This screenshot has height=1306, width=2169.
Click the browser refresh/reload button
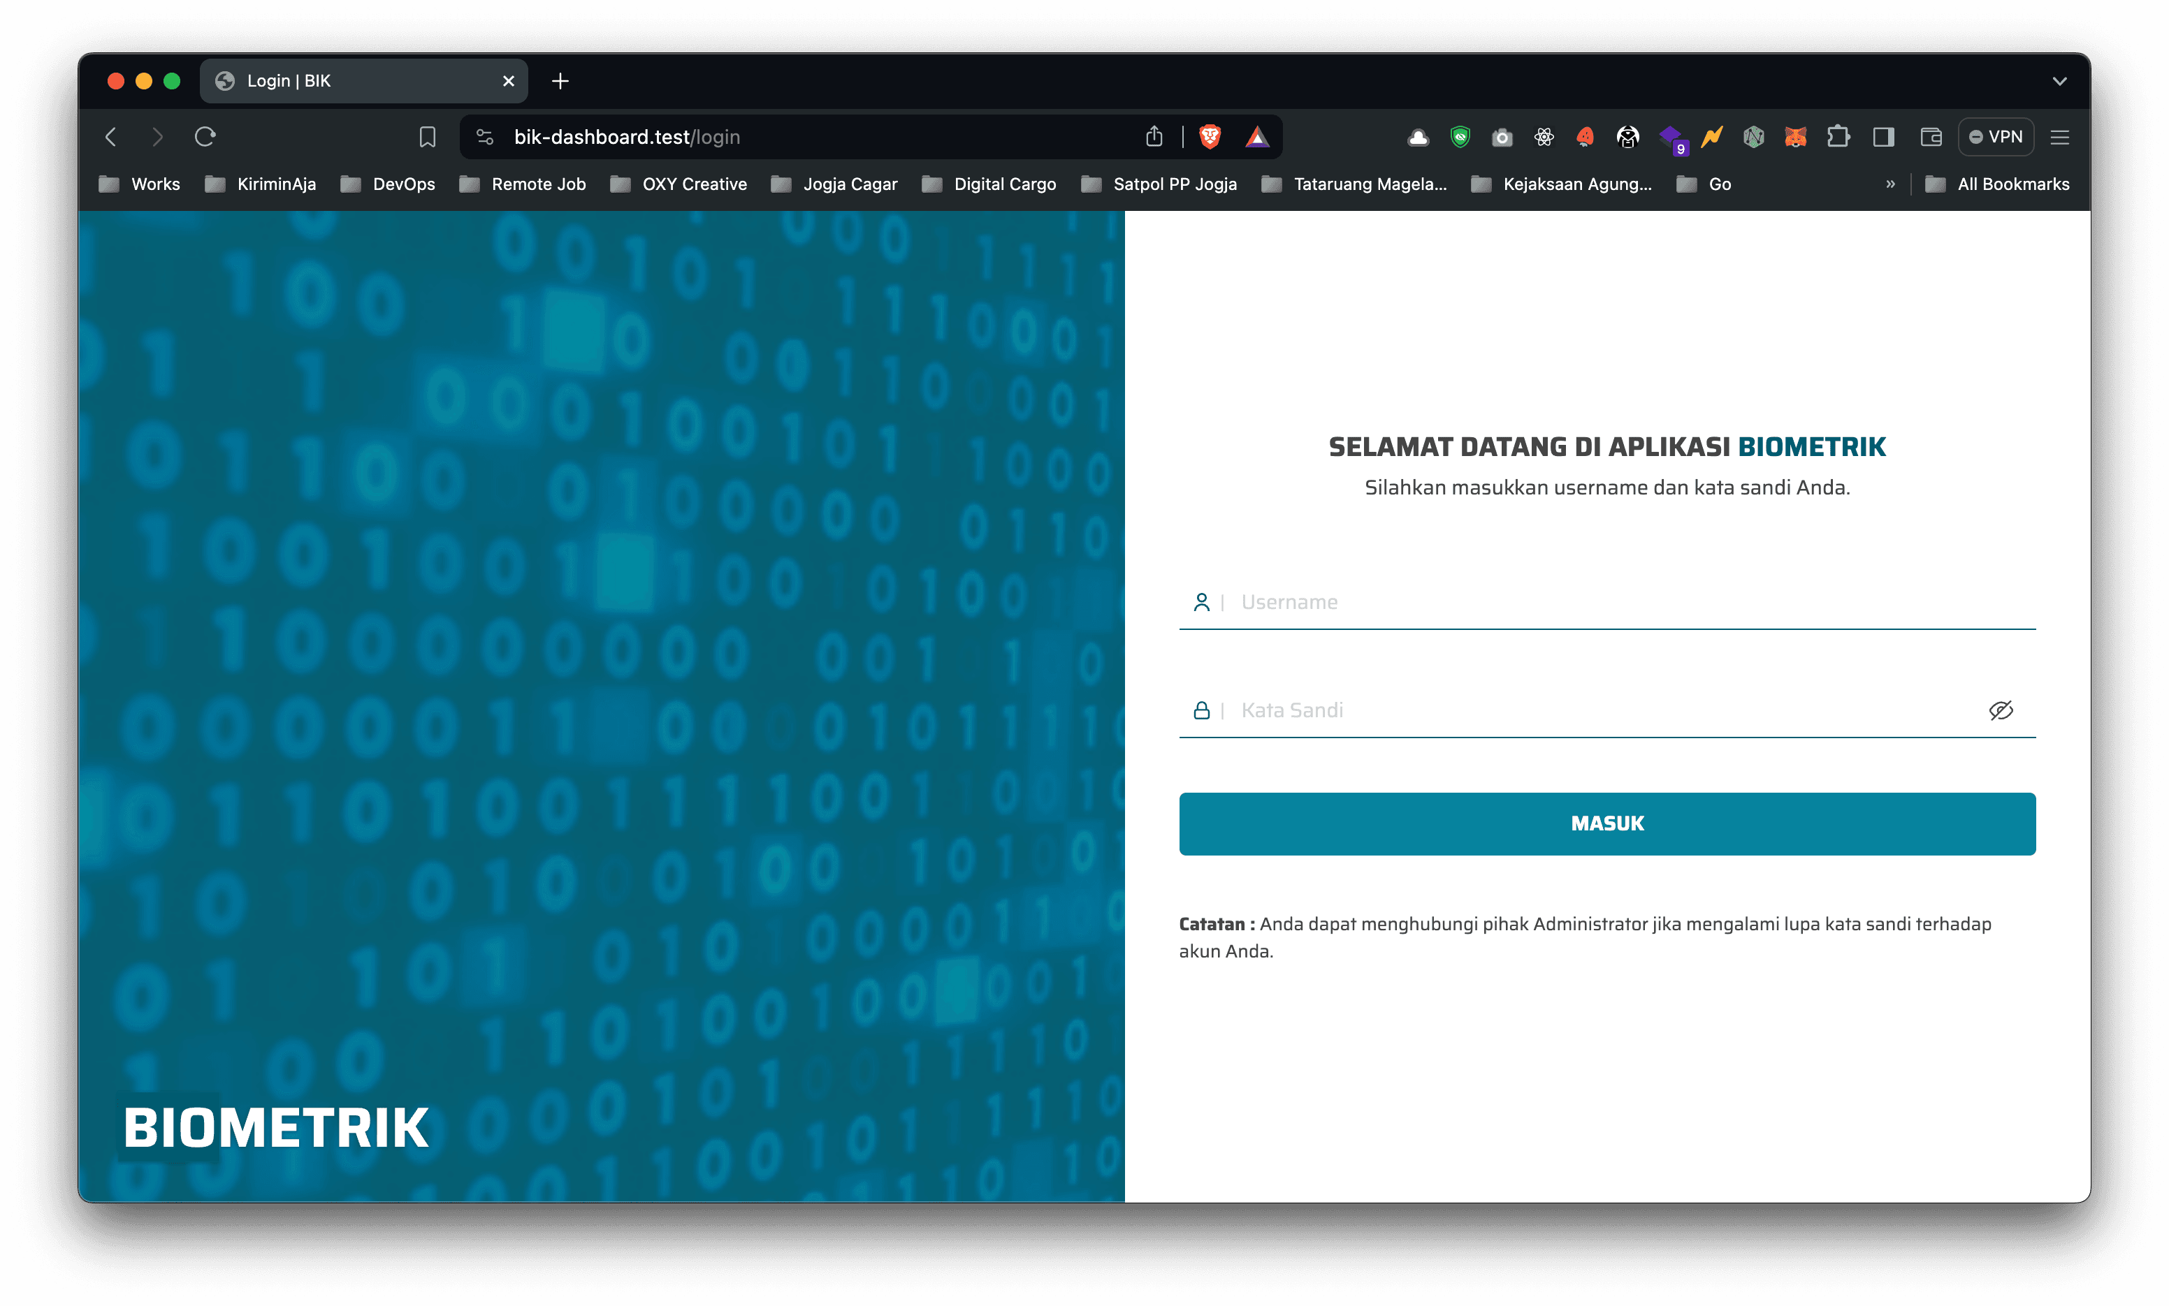[206, 136]
